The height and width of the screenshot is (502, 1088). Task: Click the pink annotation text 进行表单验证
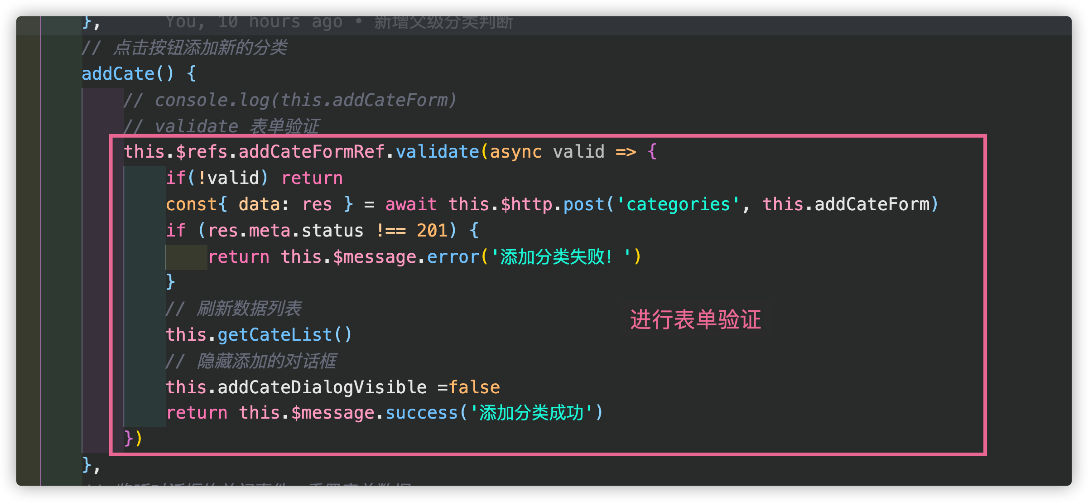[x=695, y=319]
